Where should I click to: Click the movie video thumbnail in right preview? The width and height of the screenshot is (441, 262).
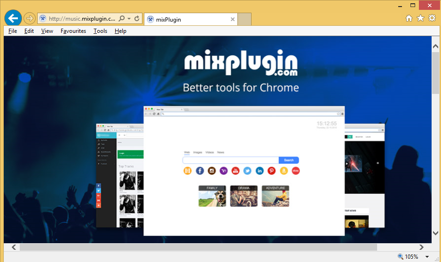[353, 163]
